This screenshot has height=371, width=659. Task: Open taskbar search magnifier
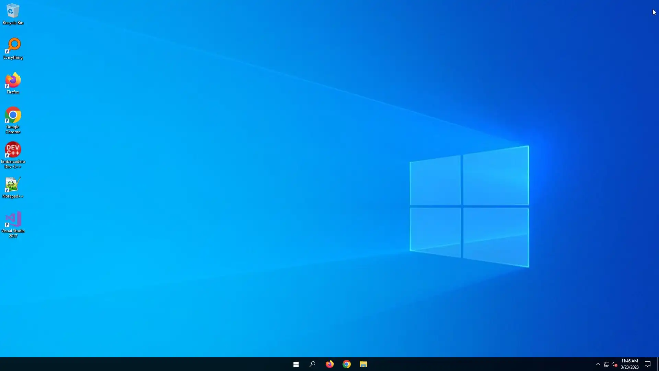(x=312, y=364)
